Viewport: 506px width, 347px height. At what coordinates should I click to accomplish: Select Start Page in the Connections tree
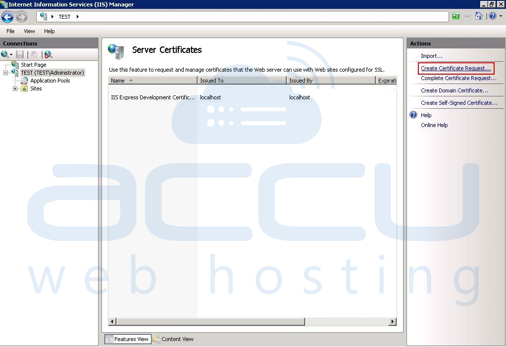[x=34, y=65]
